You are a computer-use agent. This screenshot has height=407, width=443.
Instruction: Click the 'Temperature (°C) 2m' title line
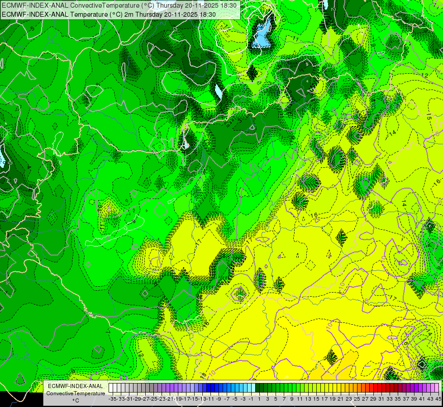(109, 14)
